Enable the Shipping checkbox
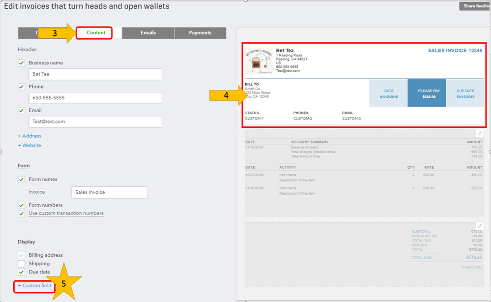The height and width of the screenshot is (302, 491). coord(21,264)
